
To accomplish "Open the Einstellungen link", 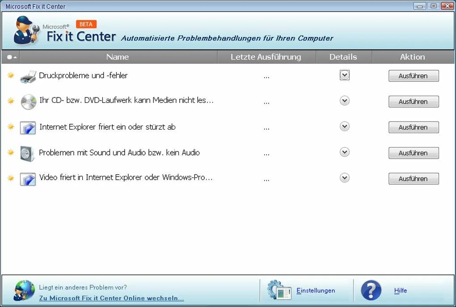I will (316, 290).
